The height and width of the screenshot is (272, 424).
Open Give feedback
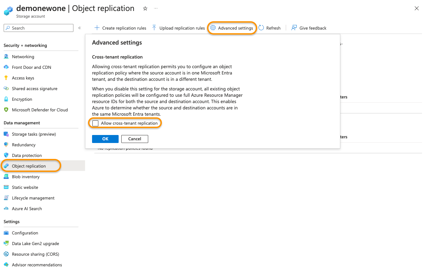[x=313, y=28]
